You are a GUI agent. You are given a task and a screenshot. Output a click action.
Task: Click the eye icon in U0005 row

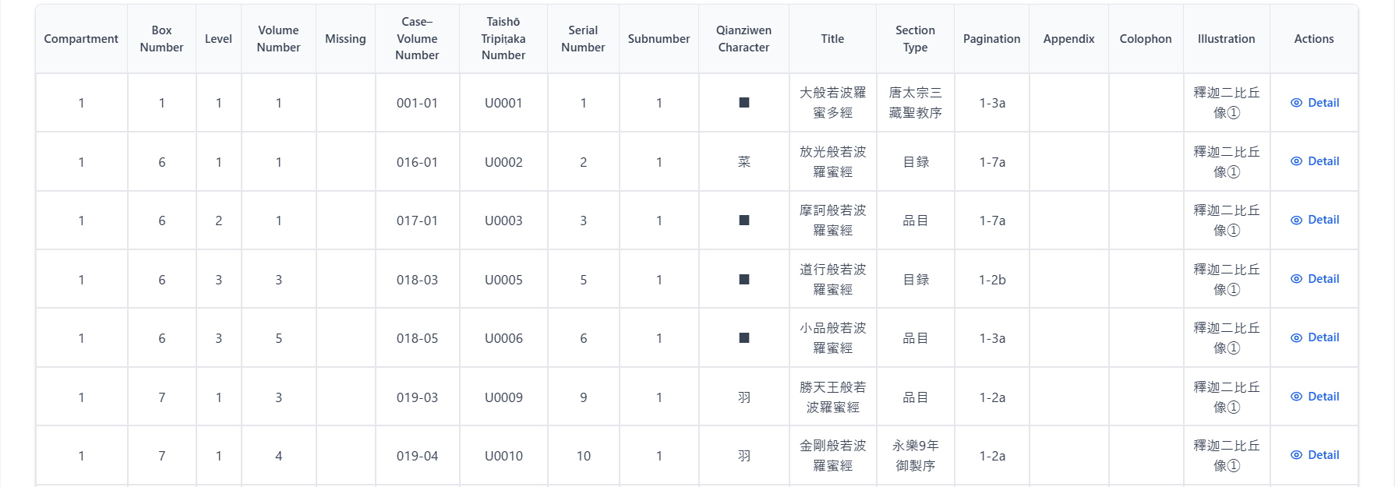(x=1296, y=279)
